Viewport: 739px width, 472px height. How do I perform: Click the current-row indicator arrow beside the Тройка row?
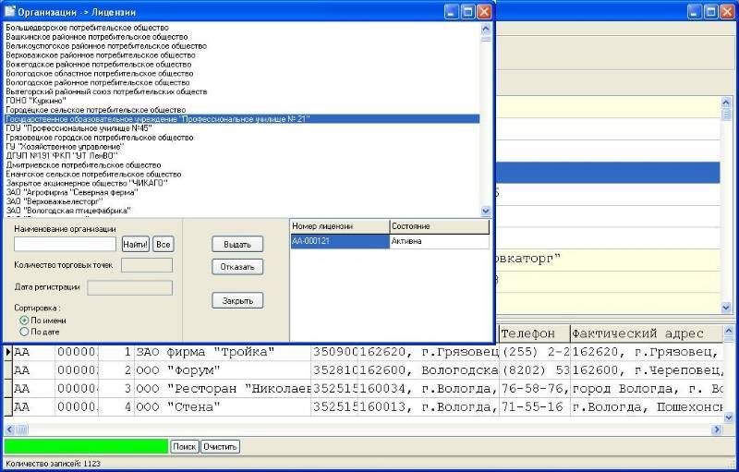coord(8,352)
